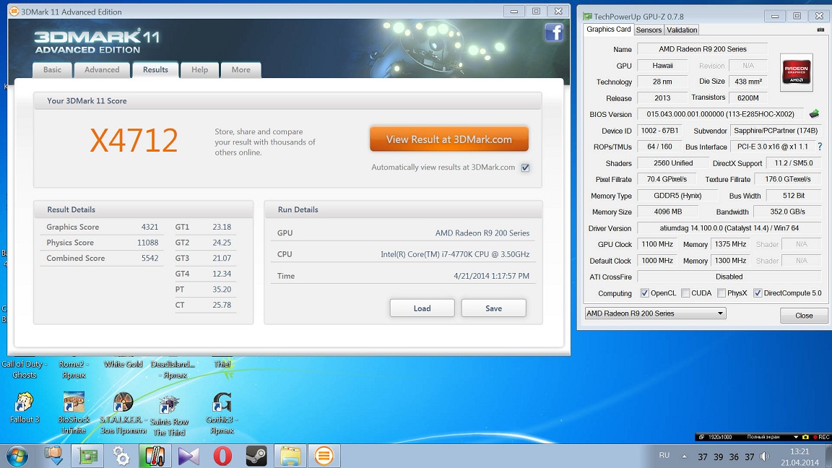
Task: Click the Saints Row The Third shortcut
Action: (x=169, y=416)
